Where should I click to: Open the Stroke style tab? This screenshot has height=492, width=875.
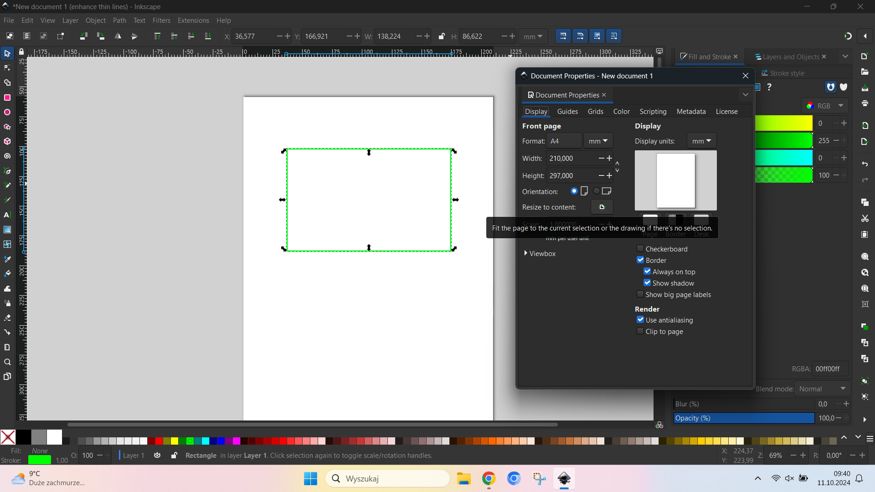782,73
